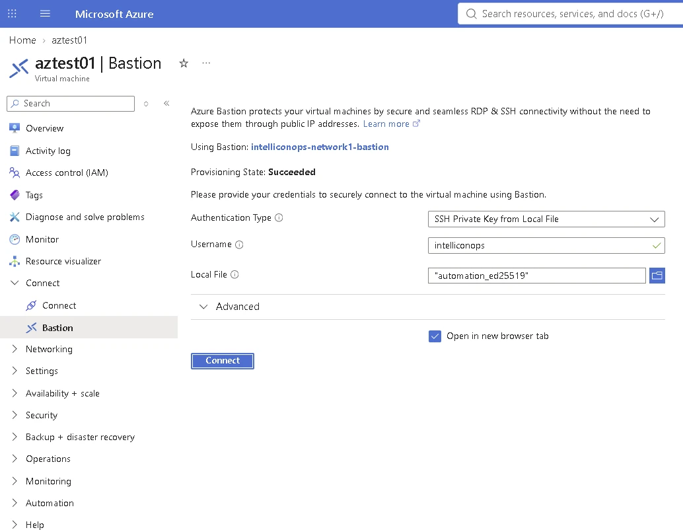Viewport: 683px width, 530px height.
Task: Click the Bastion icon next to aztest01 title
Action: 19,69
